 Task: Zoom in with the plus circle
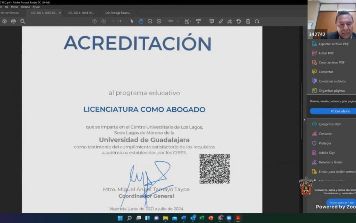tap(159, 21)
